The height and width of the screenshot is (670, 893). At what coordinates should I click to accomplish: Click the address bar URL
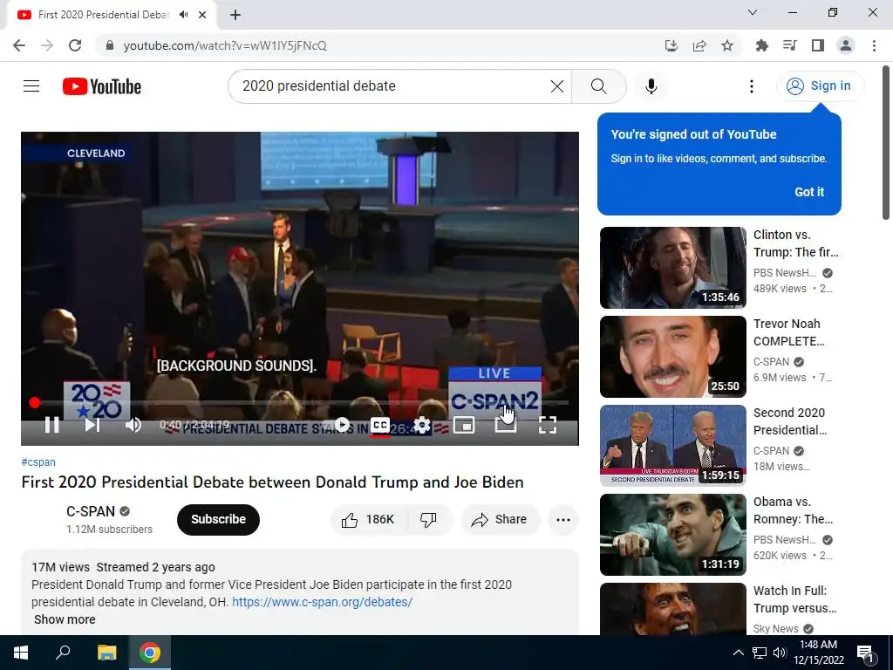[225, 45]
